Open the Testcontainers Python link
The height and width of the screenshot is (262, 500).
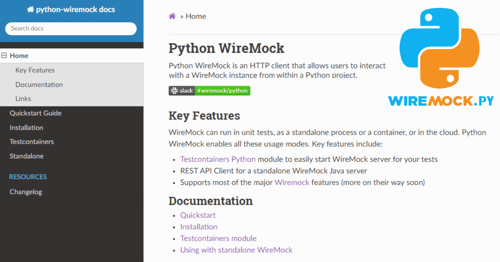[218, 159]
